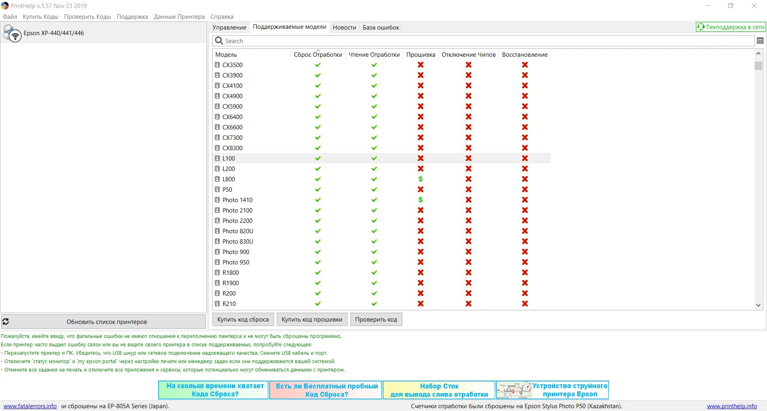Select the Photo 2100 model row
Image resolution: width=767 pixels, height=411 pixels.
(382, 210)
